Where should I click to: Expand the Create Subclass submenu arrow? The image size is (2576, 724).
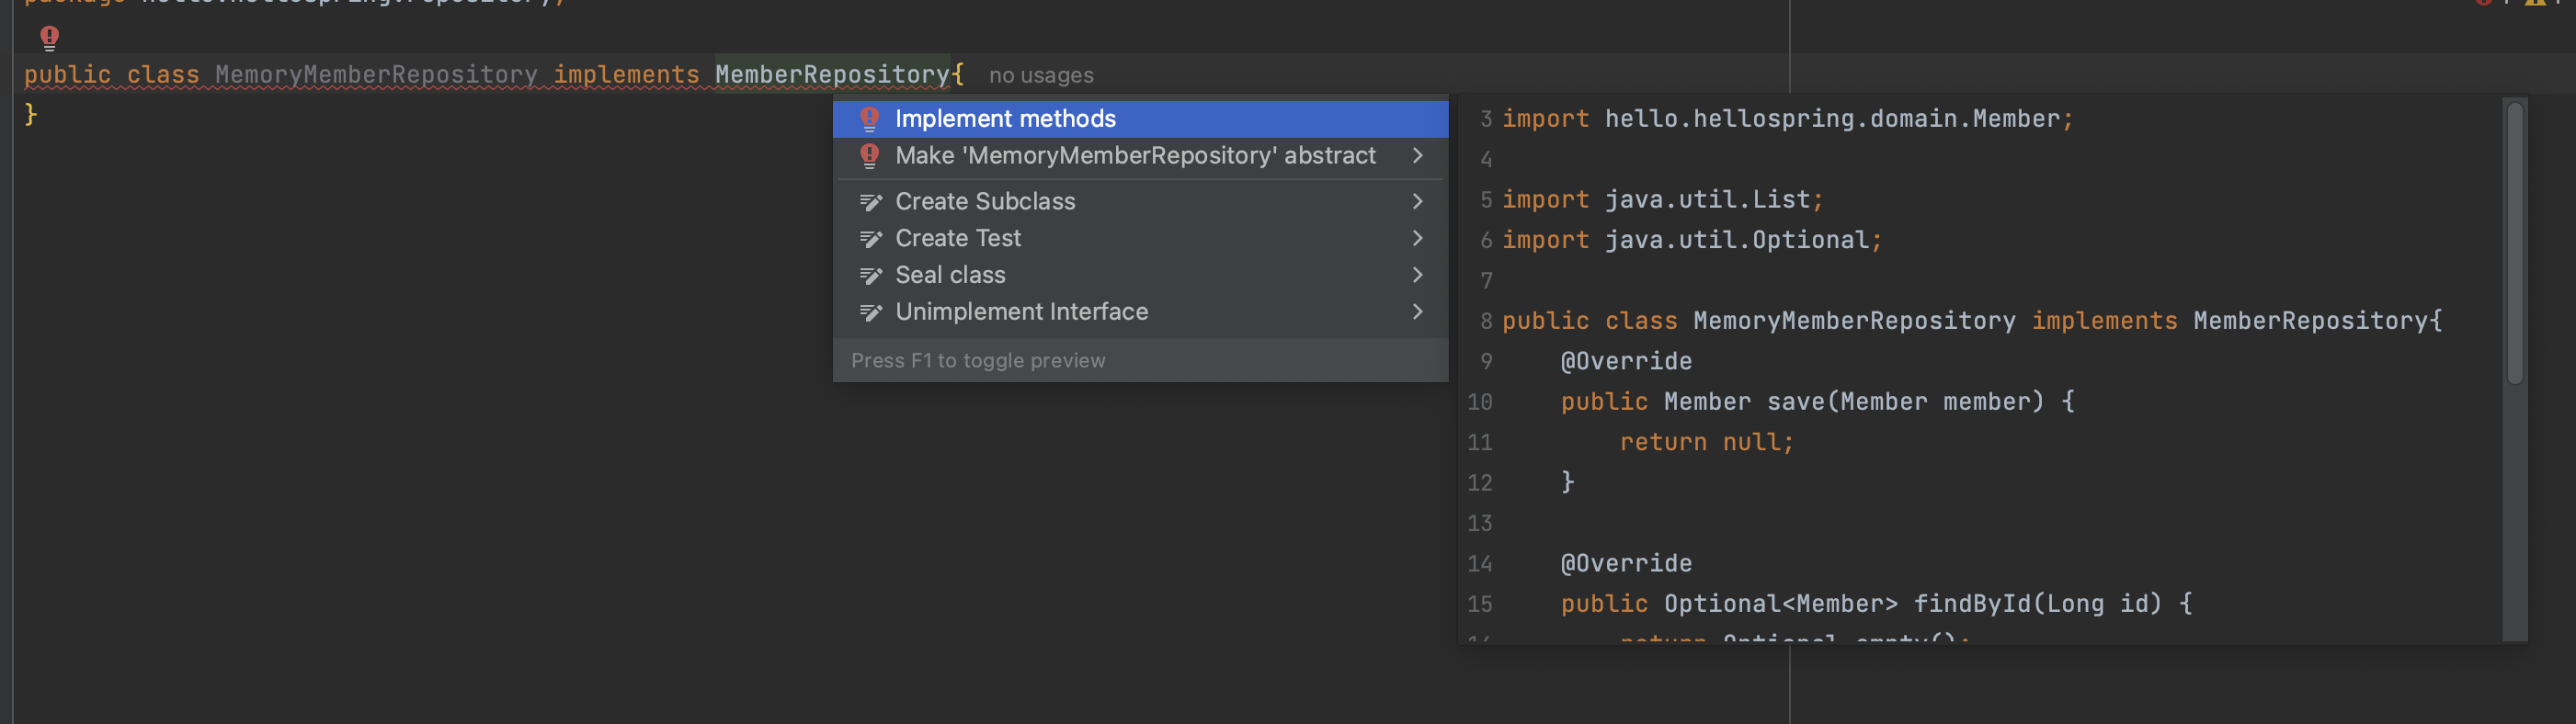1417,202
